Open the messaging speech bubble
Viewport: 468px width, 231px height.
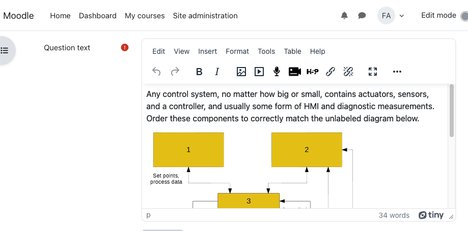coord(362,15)
